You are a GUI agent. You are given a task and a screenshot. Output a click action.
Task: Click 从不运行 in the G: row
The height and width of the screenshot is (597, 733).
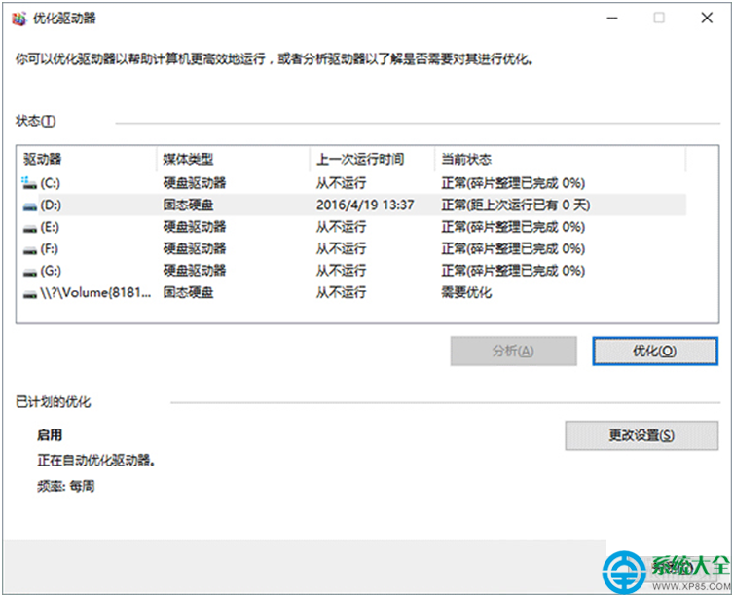coord(341,271)
